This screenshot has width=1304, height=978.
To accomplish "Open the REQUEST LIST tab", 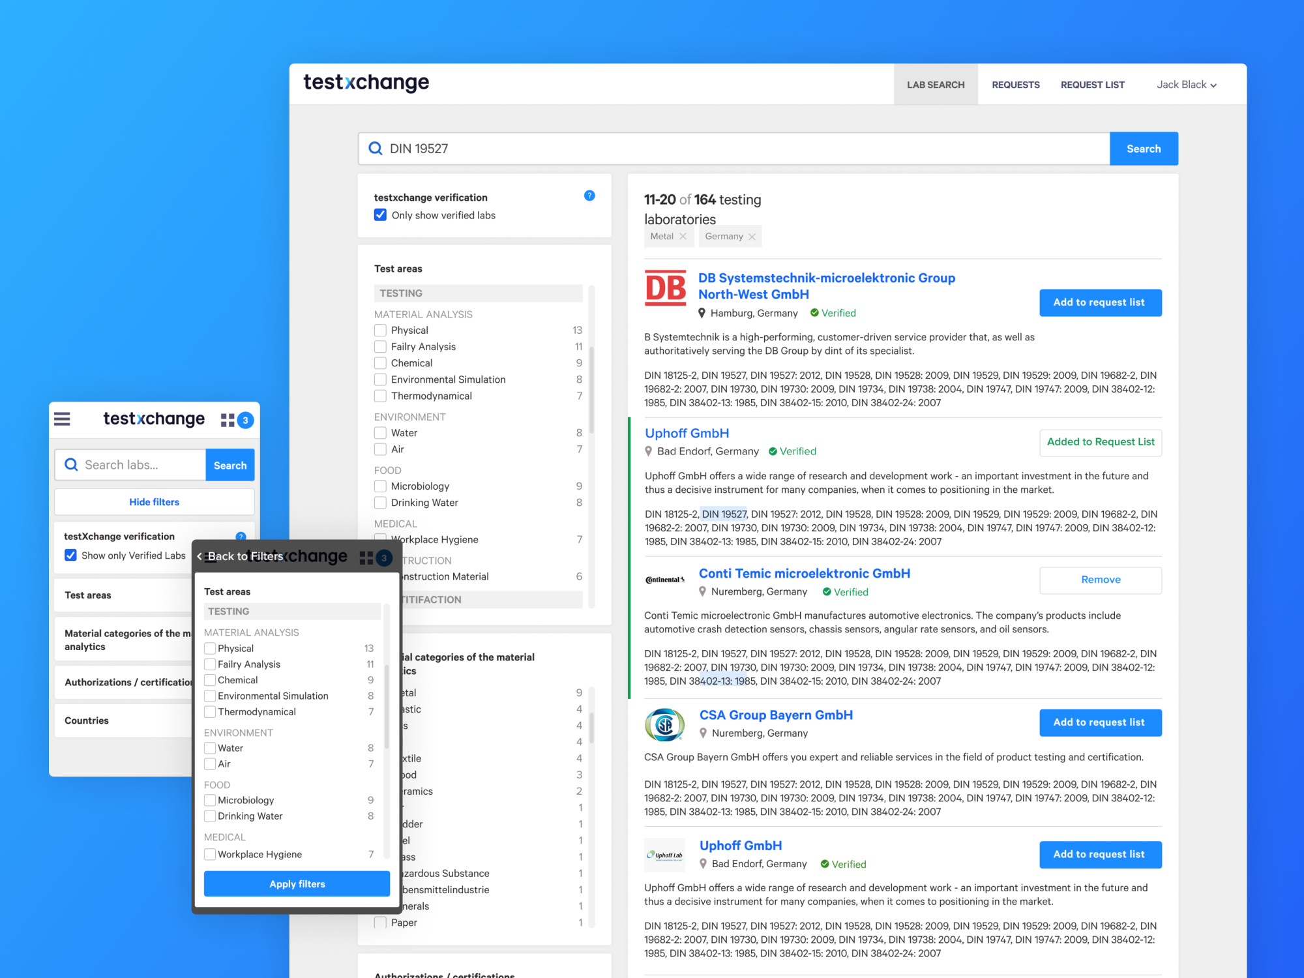I will [1093, 85].
